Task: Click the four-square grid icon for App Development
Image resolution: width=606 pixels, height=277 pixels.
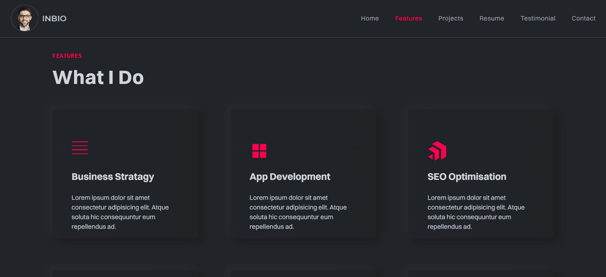Action: tap(259, 151)
